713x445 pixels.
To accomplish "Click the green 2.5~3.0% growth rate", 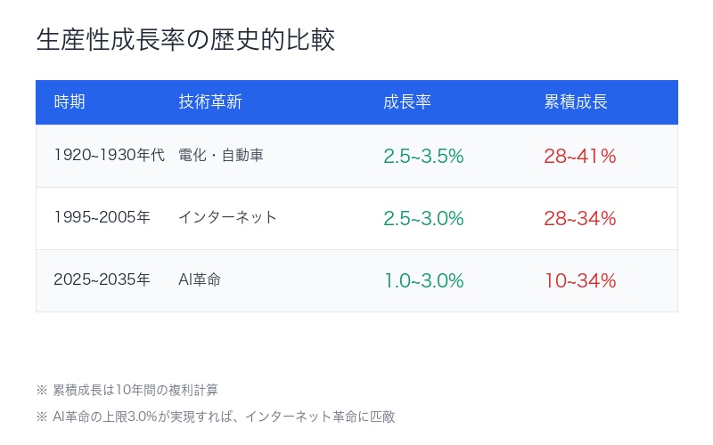I will [423, 219].
